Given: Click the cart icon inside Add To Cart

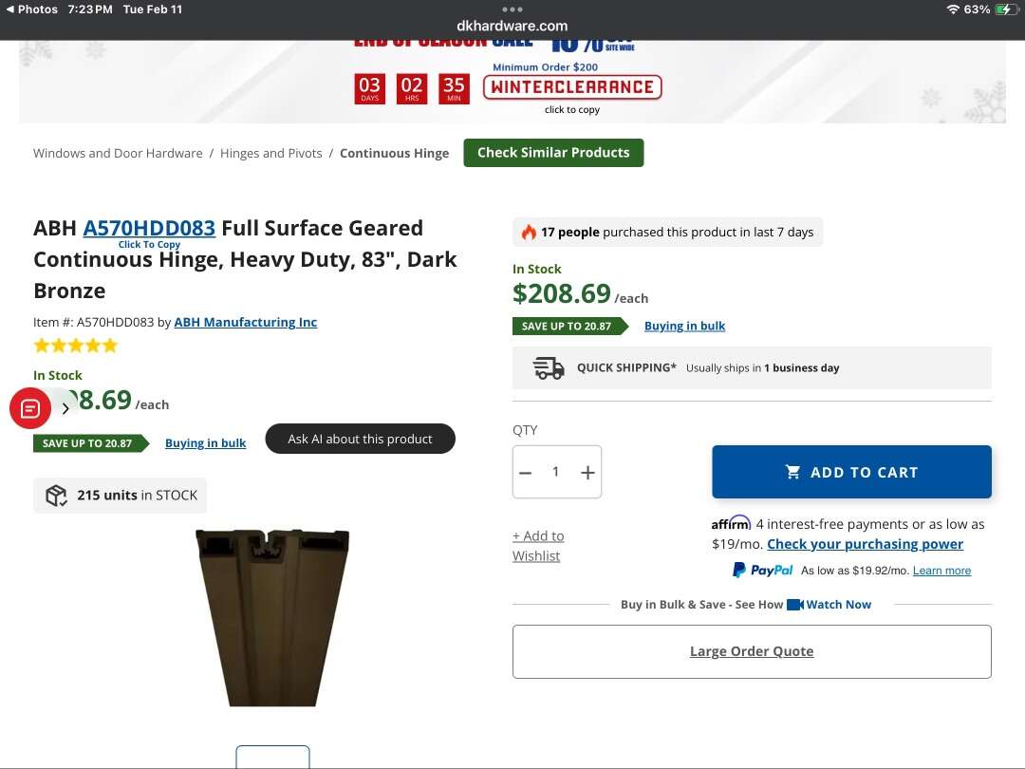Looking at the screenshot, I should 792,472.
